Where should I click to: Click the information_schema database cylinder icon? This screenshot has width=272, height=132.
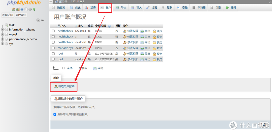[x=6, y=30]
